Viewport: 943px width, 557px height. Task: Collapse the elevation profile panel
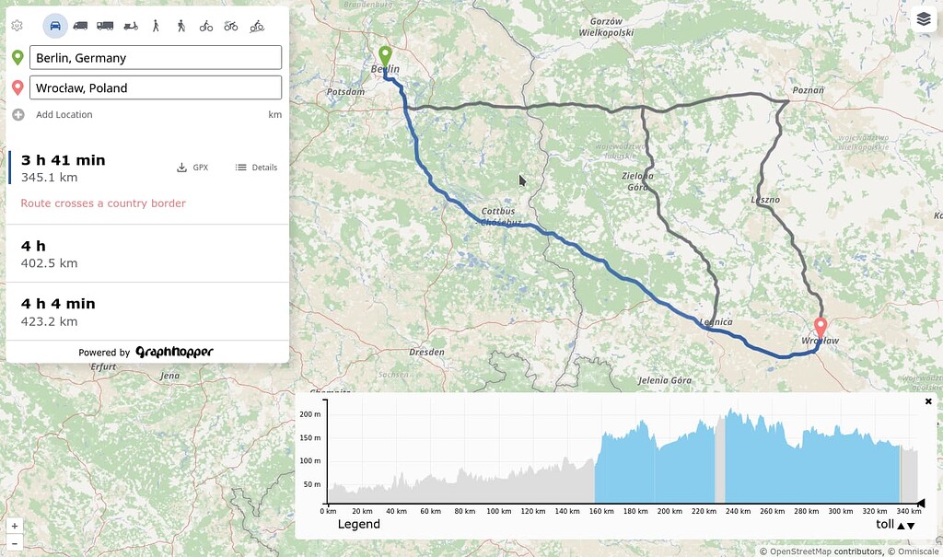tap(928, 401)
